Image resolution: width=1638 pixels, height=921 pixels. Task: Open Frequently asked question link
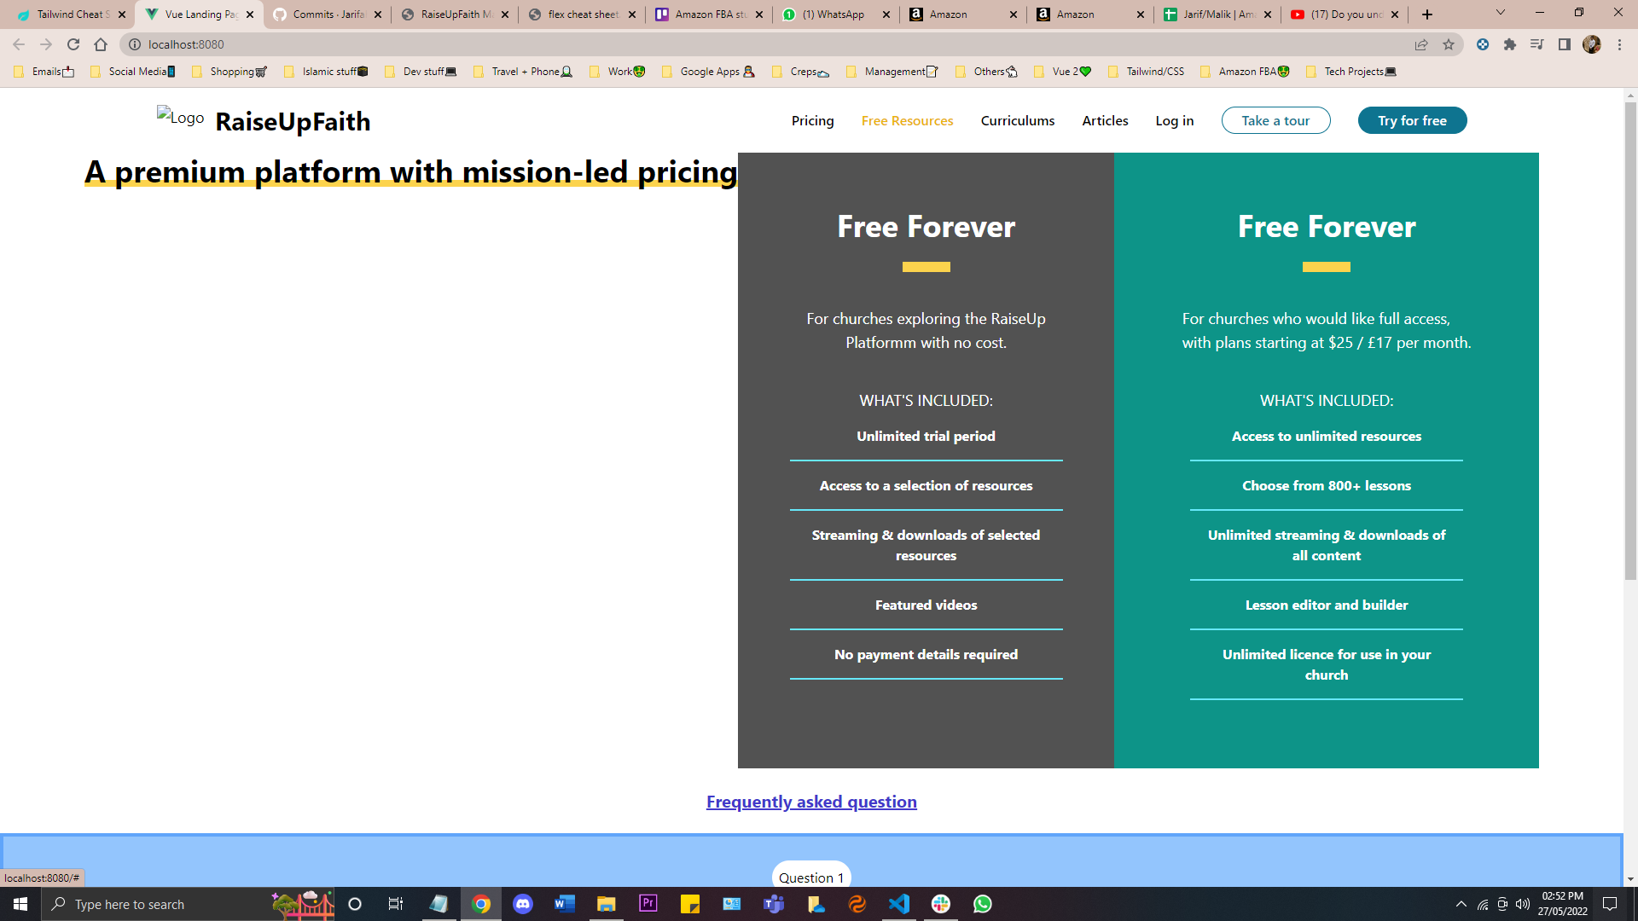pos(811,802)
